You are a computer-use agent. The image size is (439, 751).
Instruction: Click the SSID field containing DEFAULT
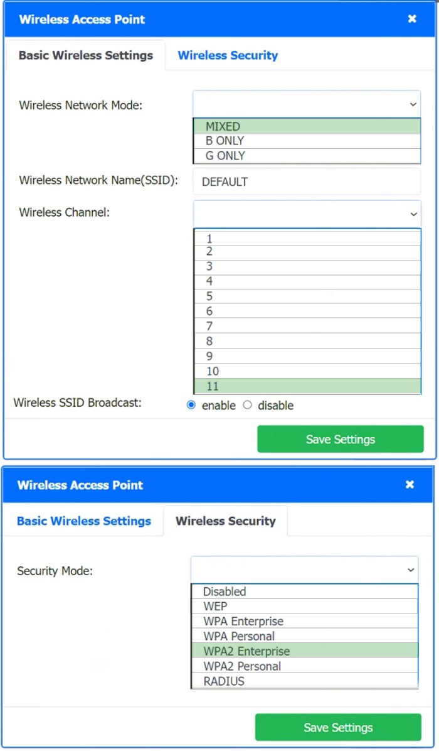pyautogui.click(x=307, y=181)
